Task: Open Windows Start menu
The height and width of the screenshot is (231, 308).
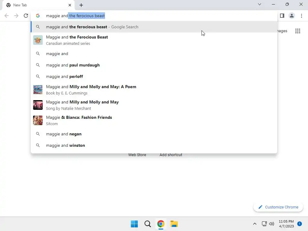Action: coord(134,224)
